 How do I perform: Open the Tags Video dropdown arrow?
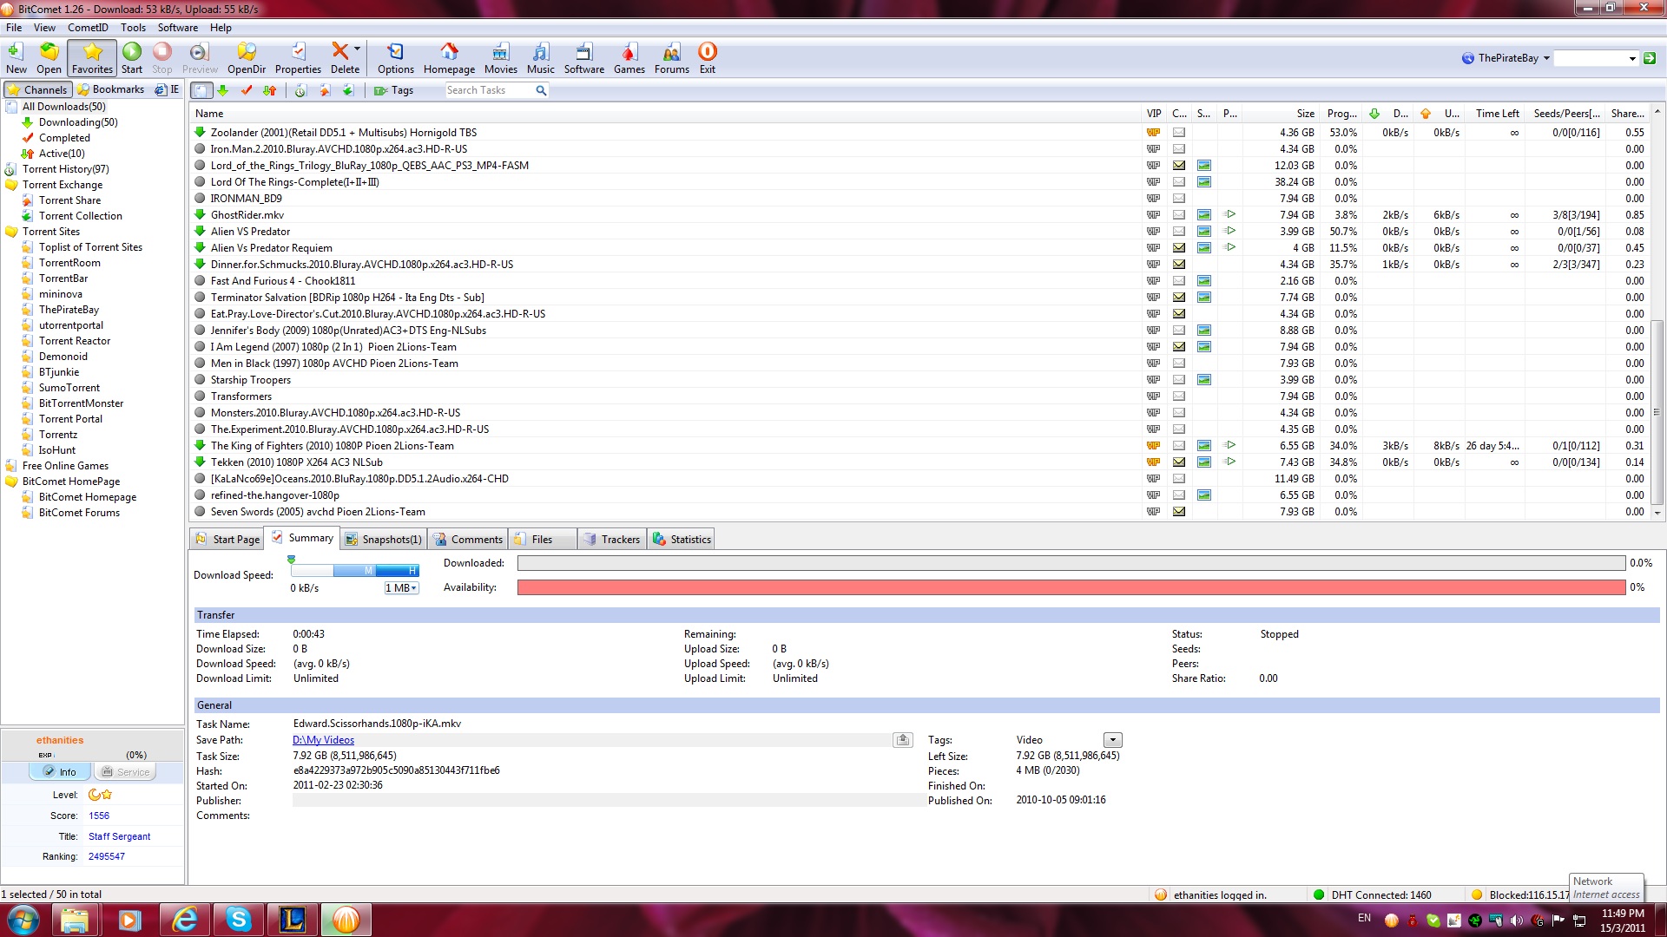[1112, 740]
